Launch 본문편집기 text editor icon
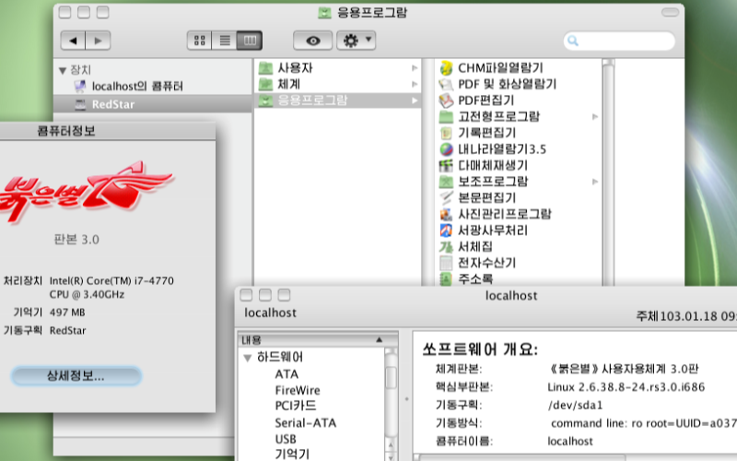 [x=446, y=198]
